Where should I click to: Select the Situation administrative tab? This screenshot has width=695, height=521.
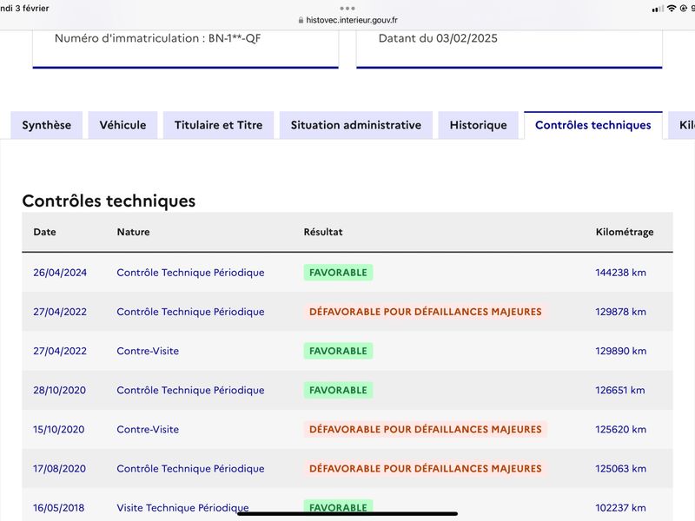coord(356,125)
